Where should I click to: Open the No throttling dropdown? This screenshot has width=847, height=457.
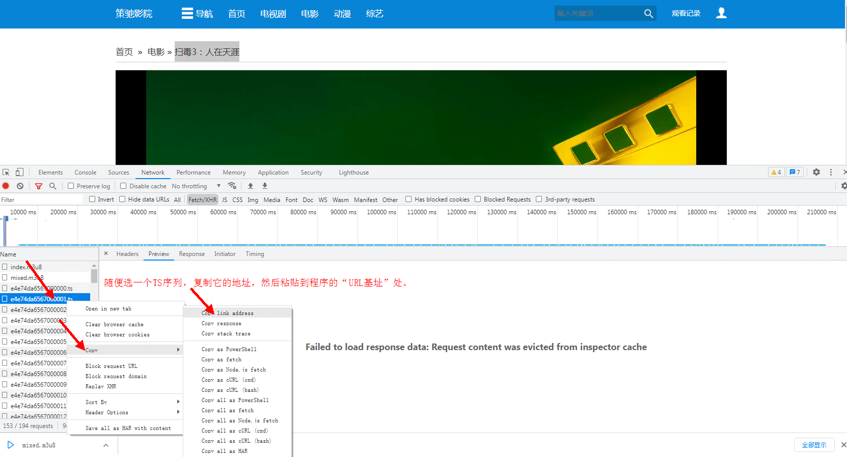pyautogui.click(x=196, y=186)
